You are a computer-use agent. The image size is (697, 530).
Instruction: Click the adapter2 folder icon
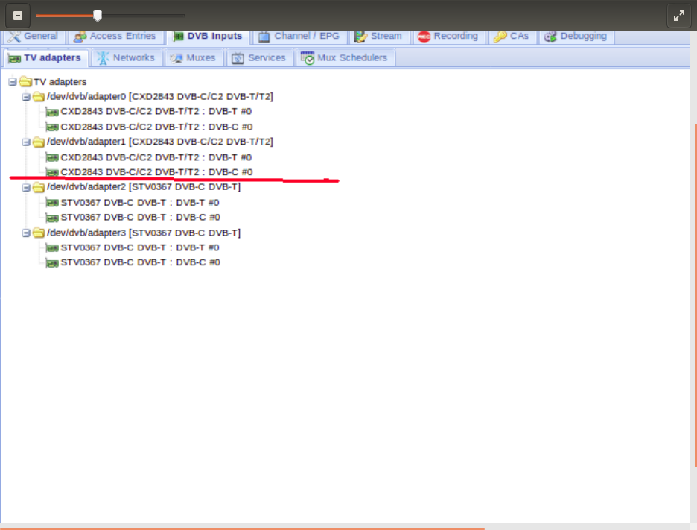coord(39,187)
